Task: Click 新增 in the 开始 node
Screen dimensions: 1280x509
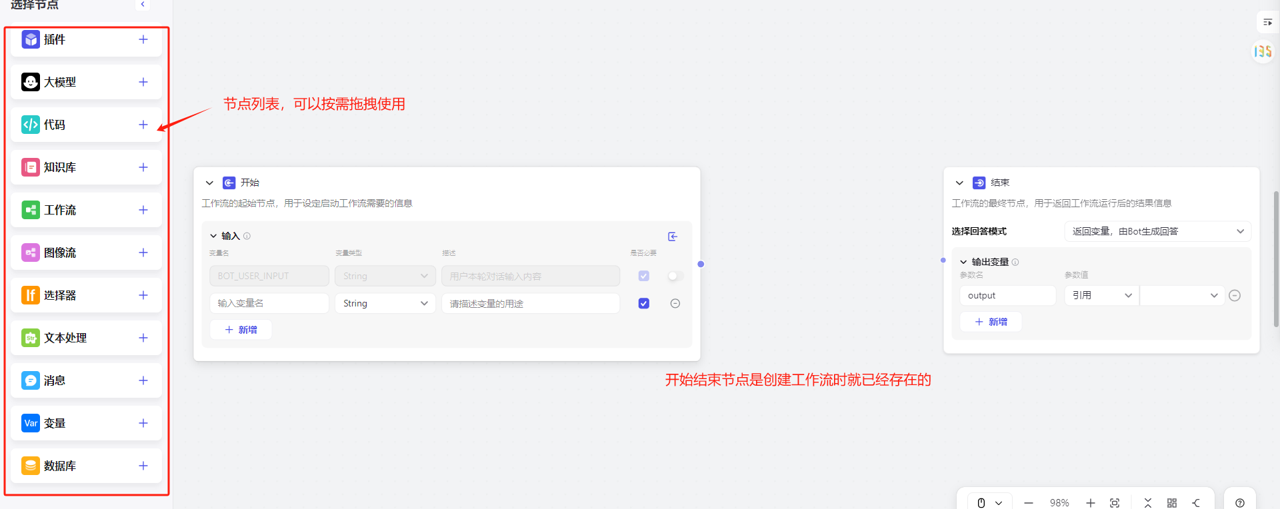Action: point(241,330)
